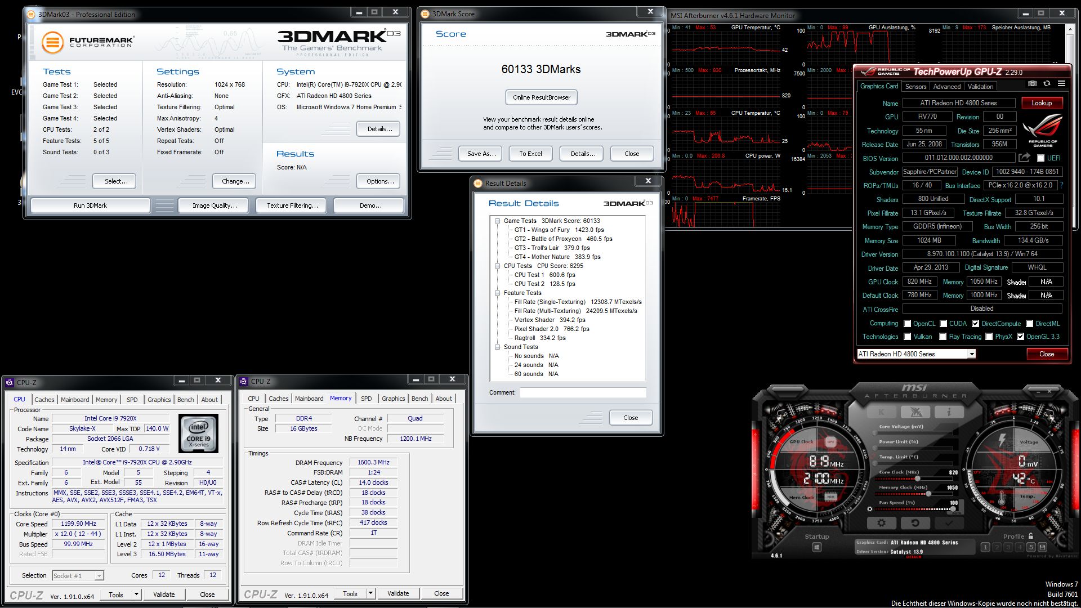This screenshot has width=1081, height=608.
Task: Click the Online ResultBrowser button
Action: (542, 97)
